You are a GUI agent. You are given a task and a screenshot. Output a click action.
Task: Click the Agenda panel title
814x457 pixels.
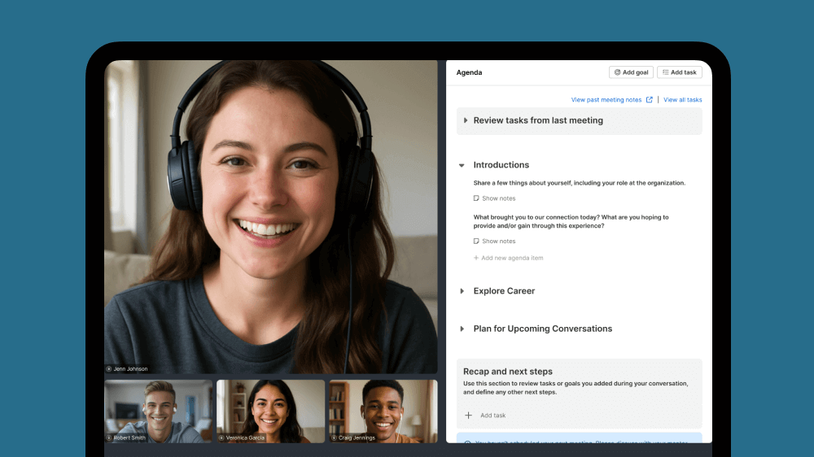470,72
